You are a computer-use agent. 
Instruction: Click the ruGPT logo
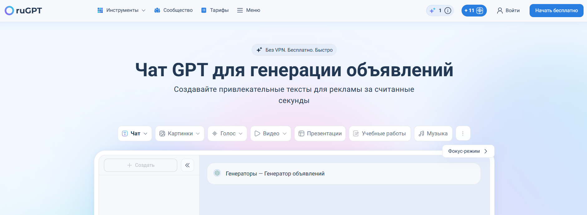[x=23, y=11]
